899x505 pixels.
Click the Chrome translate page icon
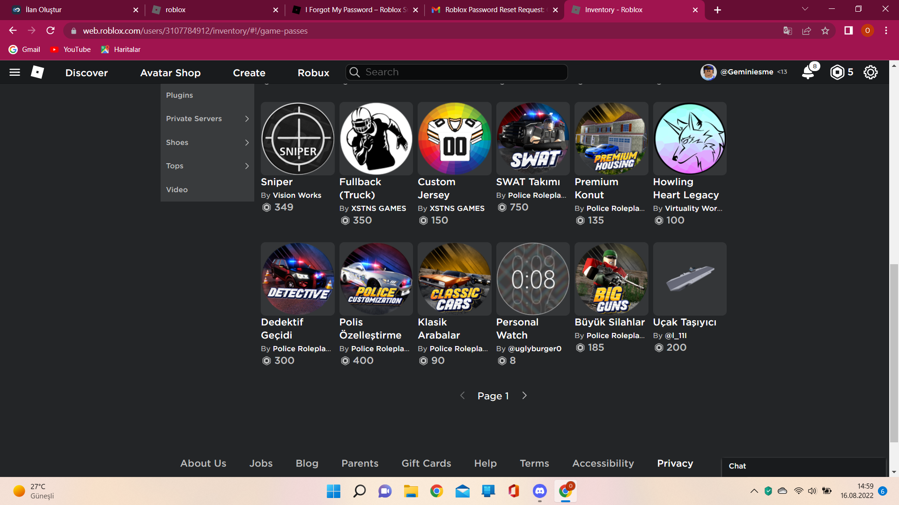click(x=788, y=31)
